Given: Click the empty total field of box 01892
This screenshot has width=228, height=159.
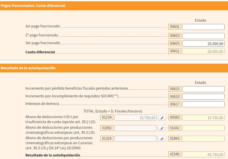Looking at the screenshot, I should (135, 128).
